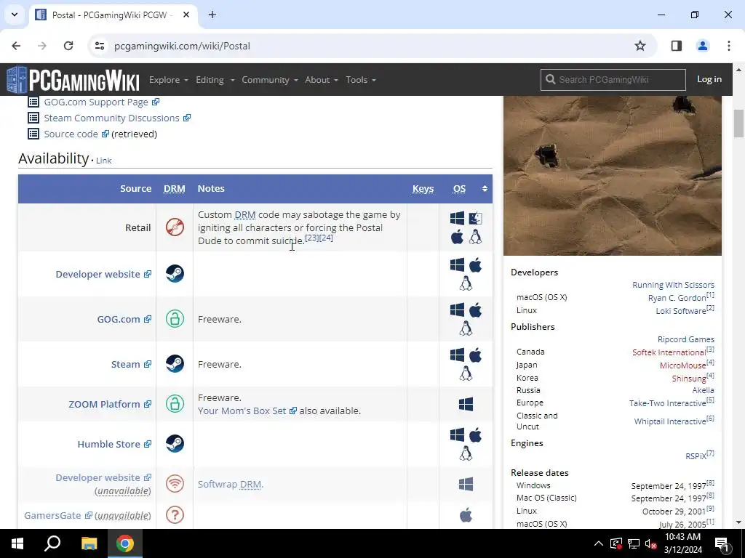Screen dimensions: 745x558
Task: Click the Linux penguin icon in Steam row
Action: pyautogui.click(x=466, y=374)
